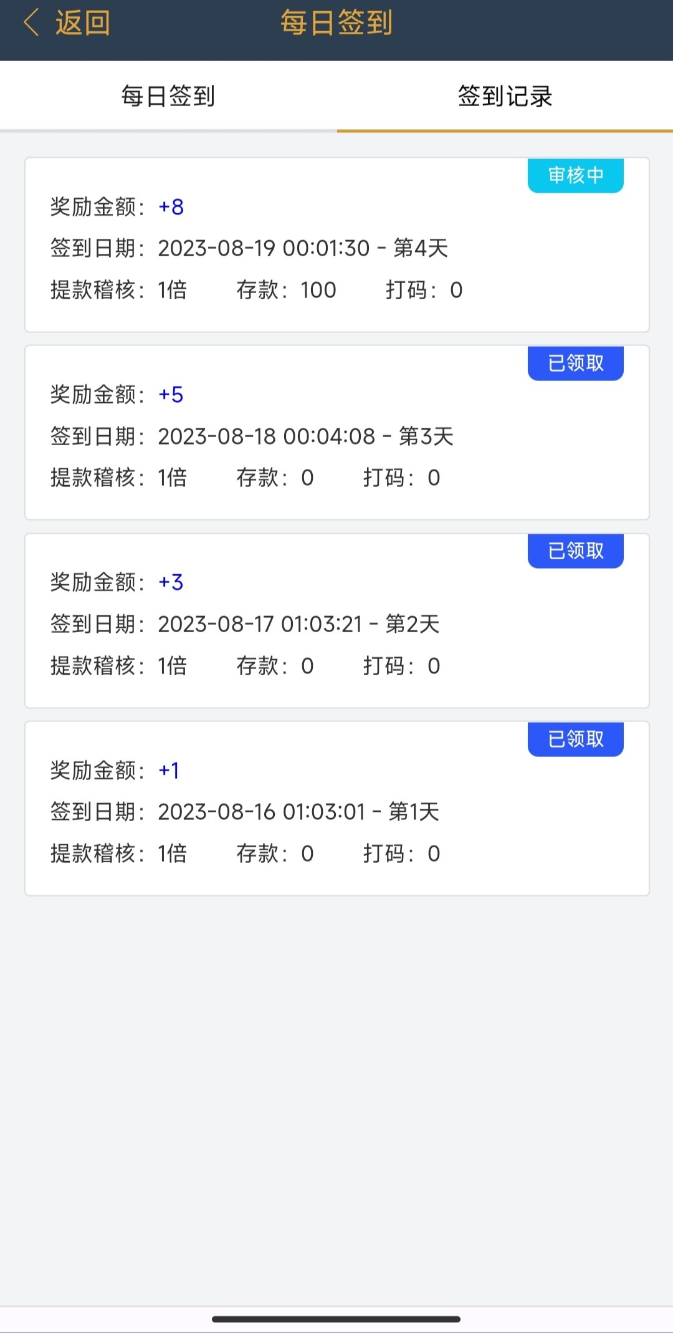Screen dimensions: 673x1333
Task: Switch to the 每日签到 tab
Action: click(168, 96)
